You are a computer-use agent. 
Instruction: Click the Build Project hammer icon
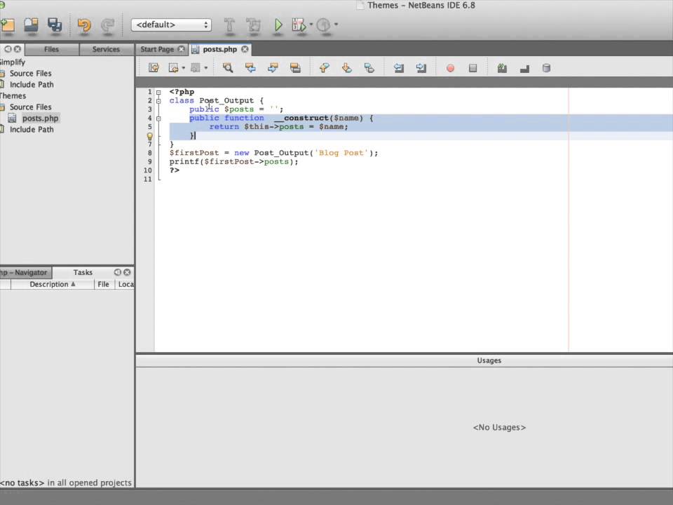coord(229,25)
